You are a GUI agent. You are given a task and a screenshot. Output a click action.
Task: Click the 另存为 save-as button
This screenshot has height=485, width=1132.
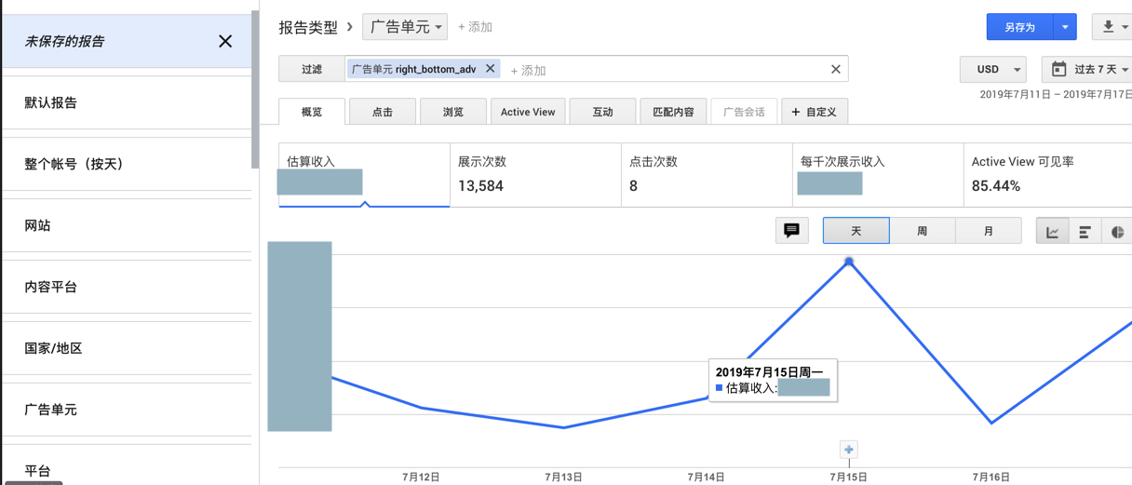point(1019,27)
